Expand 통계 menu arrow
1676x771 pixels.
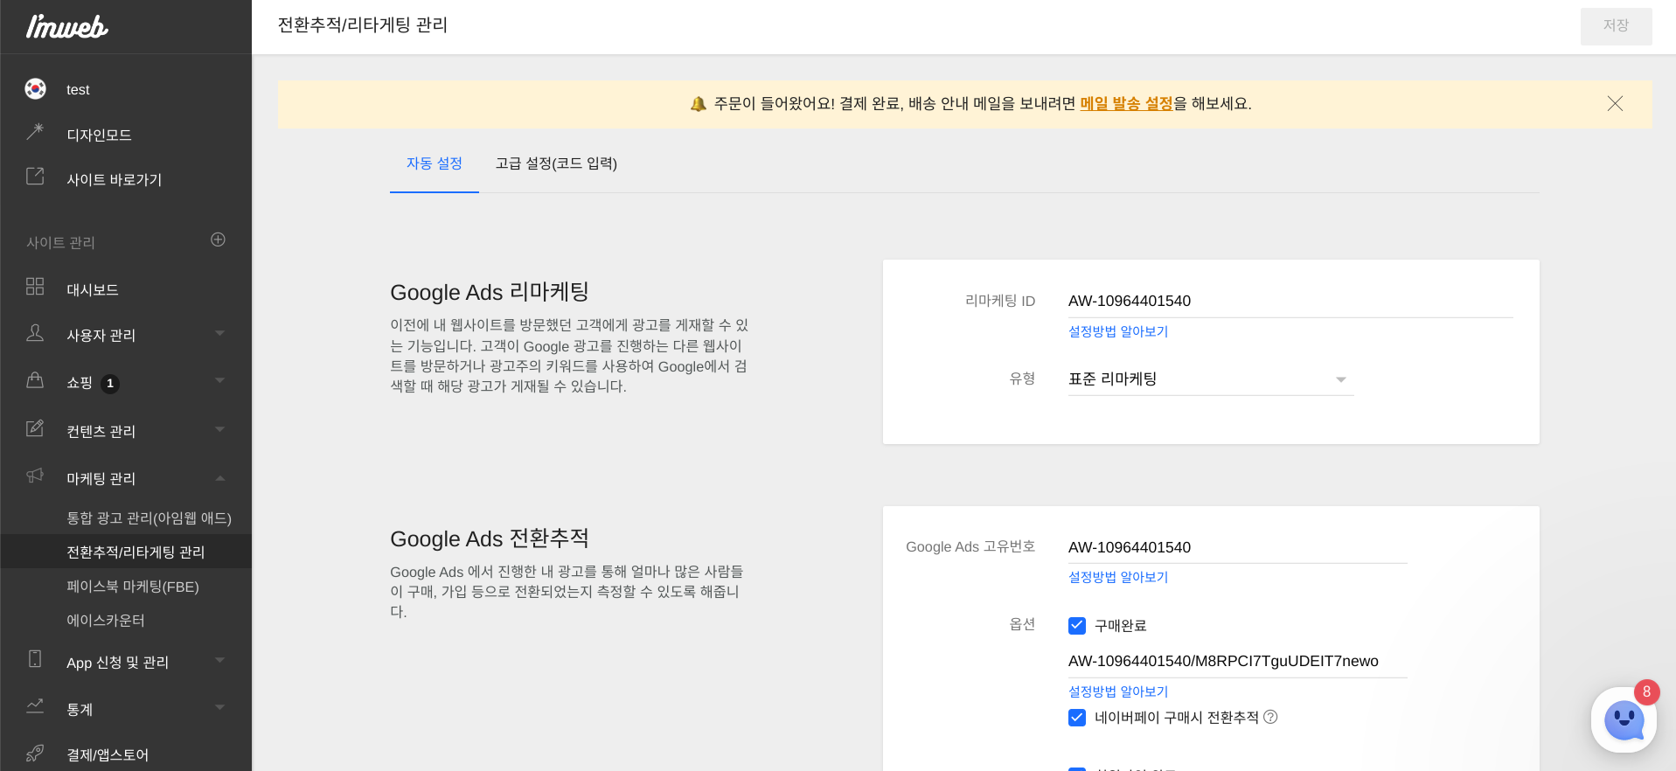coord(220,707)
